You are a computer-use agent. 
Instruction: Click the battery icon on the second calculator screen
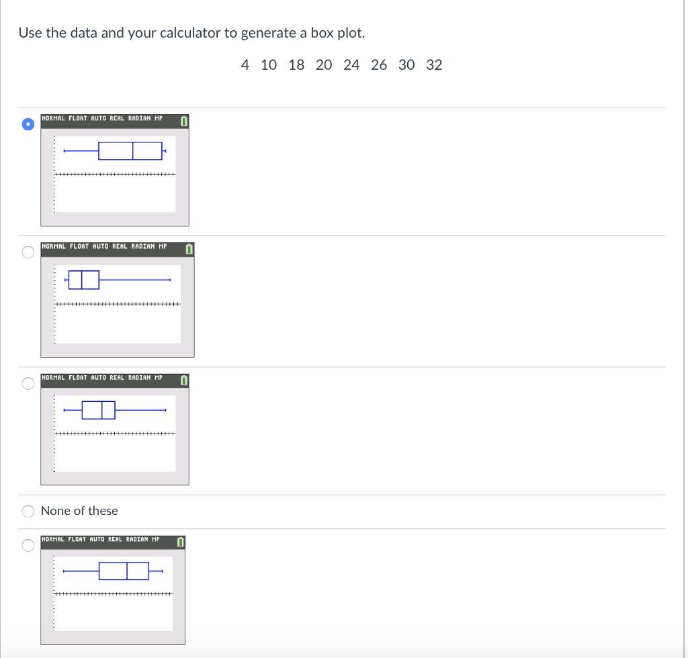point(188,249)
